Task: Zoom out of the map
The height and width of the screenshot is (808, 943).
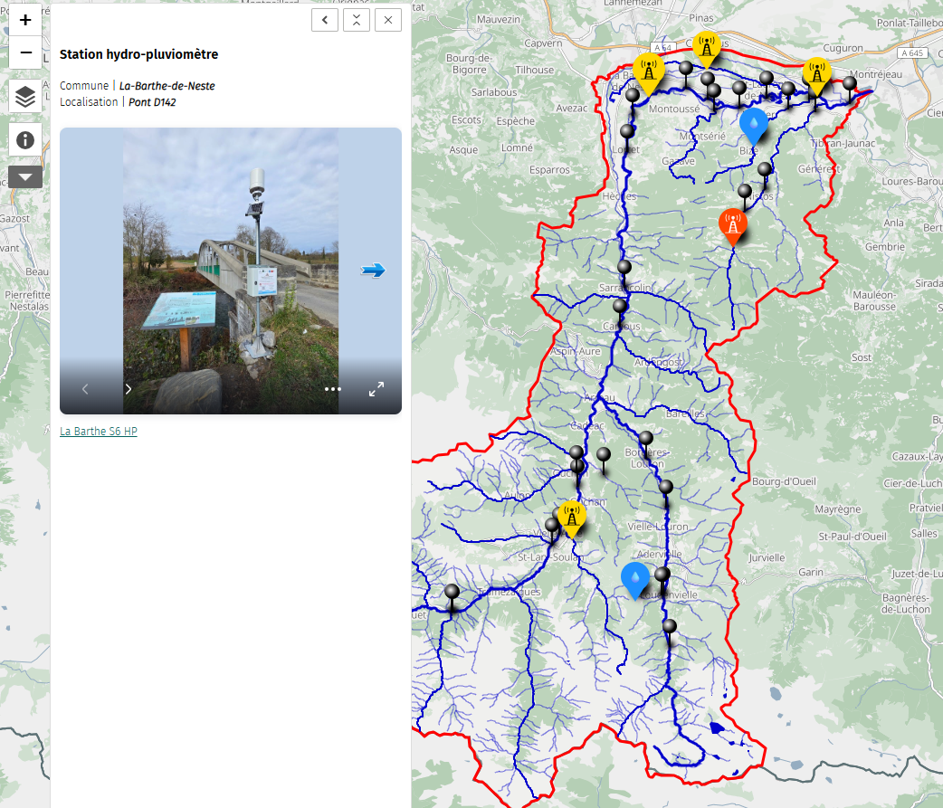Action: point(25,53)
